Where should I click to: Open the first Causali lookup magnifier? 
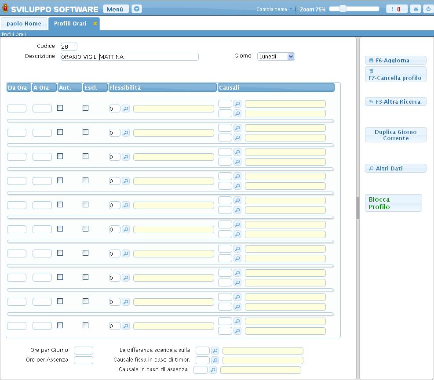[x=237, y=104]
